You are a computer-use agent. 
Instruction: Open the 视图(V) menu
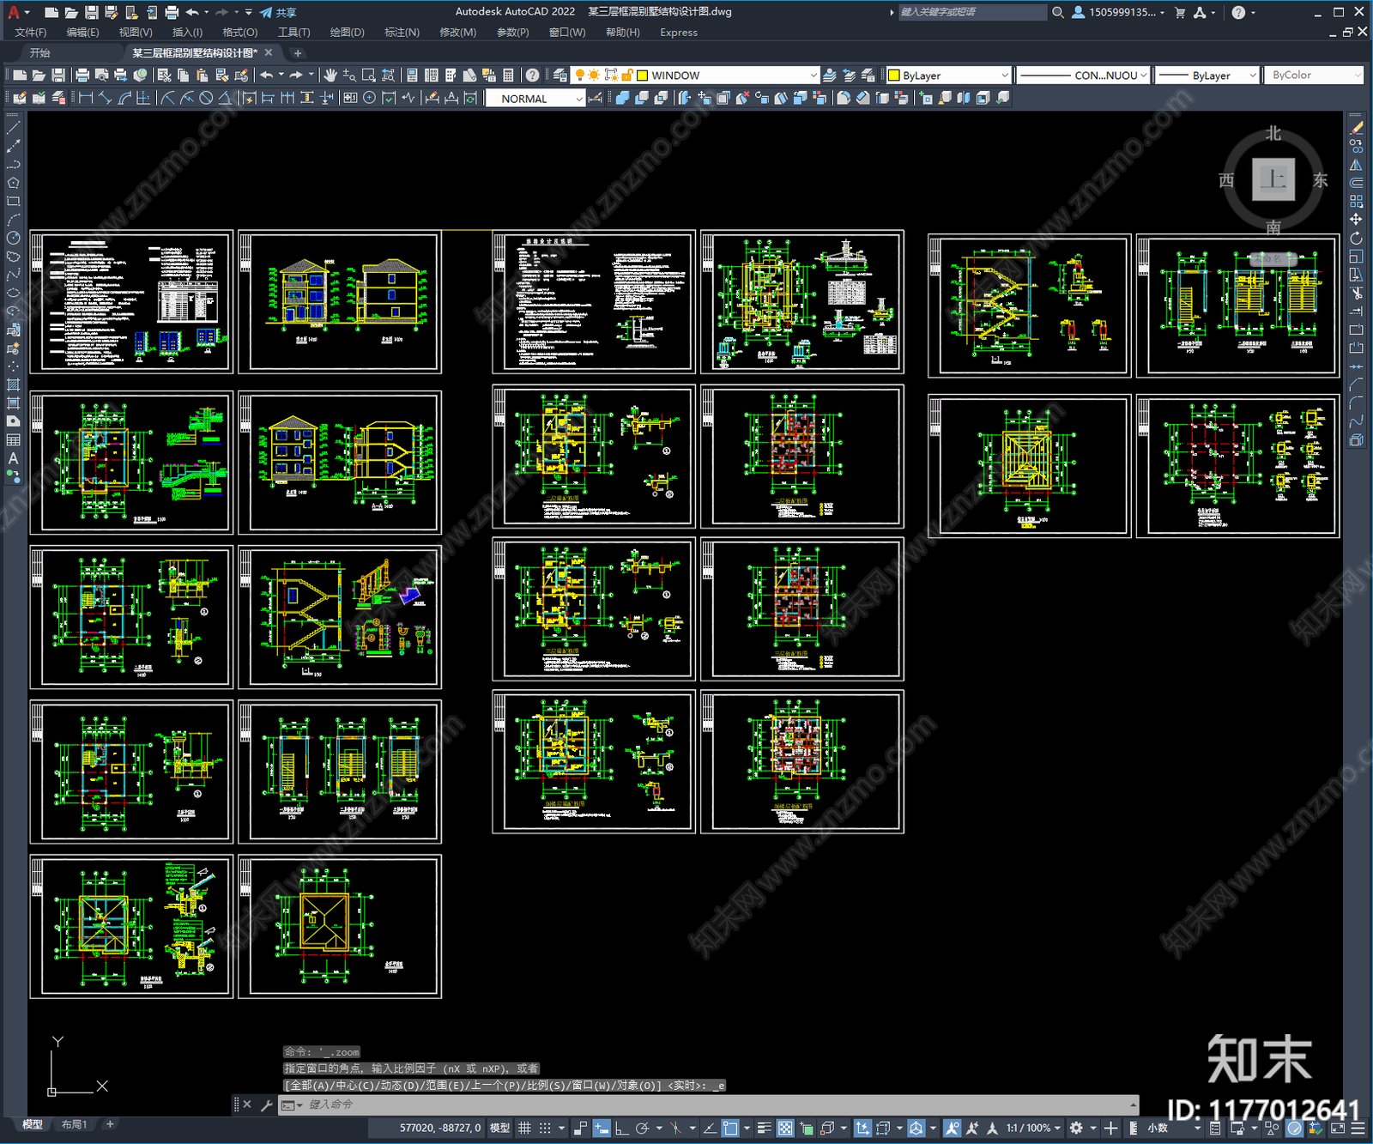tap(136, 33)
